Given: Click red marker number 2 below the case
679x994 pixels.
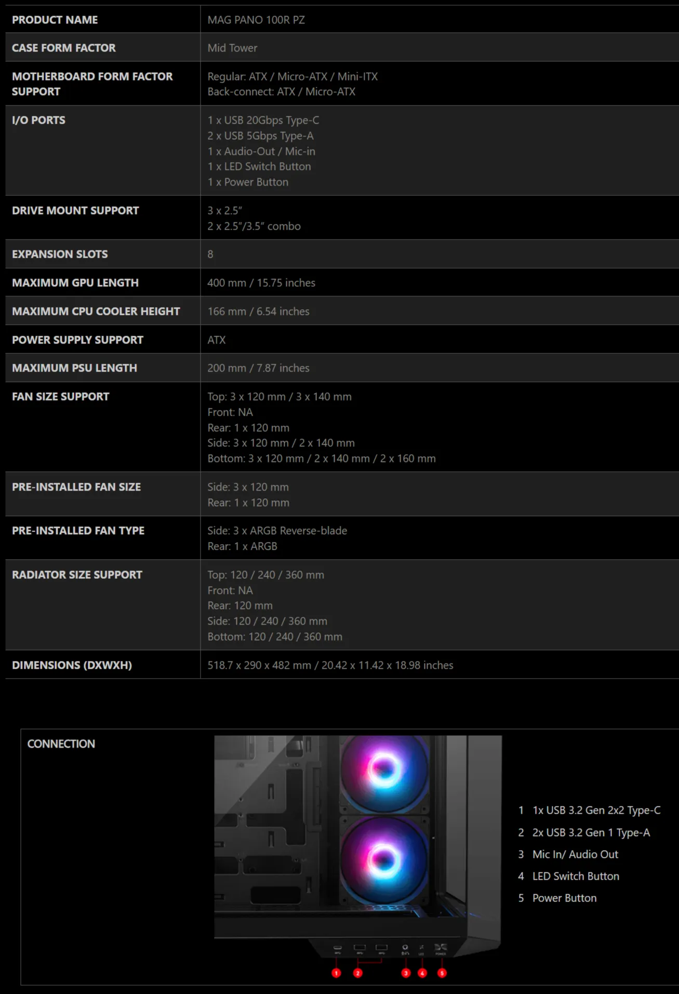Looking at the screenshot, I should (x=357, y=973).
